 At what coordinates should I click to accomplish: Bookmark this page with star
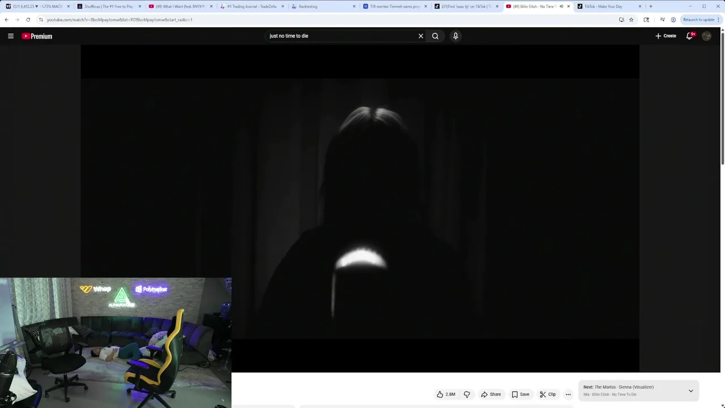click(x=631, y=19)
